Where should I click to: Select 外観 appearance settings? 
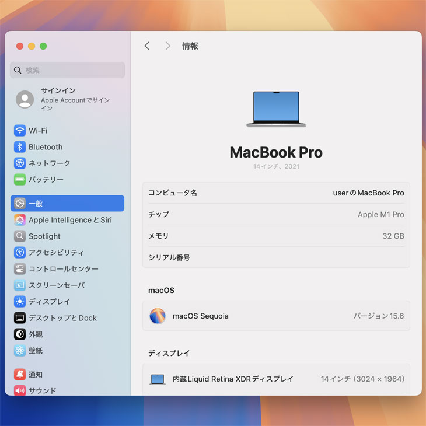(36, 334)
